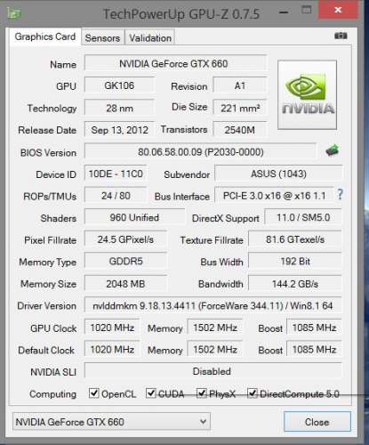Click the GPU Clock row Memory value 1502 MHz
The width and height of the screenshot is (369, 445).
click(215, 328)
